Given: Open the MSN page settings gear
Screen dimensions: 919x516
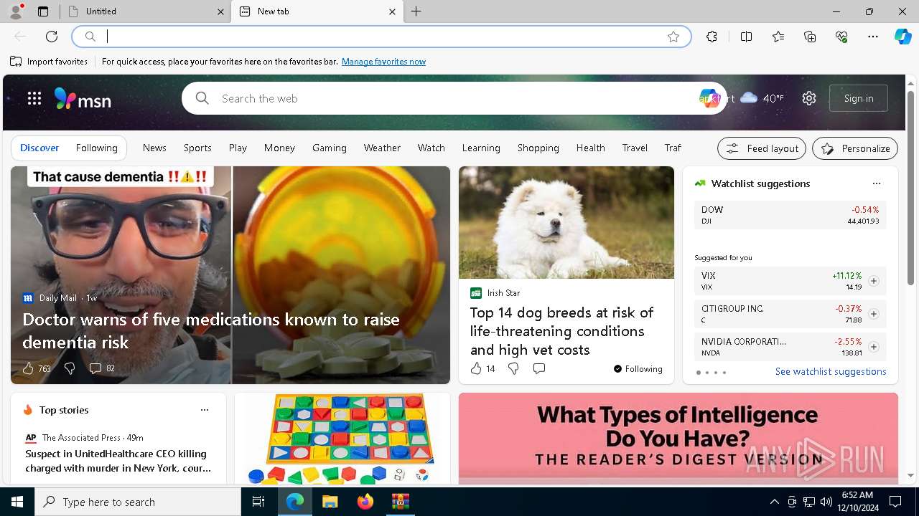Looking at the screenshot, I should point(809,98).
